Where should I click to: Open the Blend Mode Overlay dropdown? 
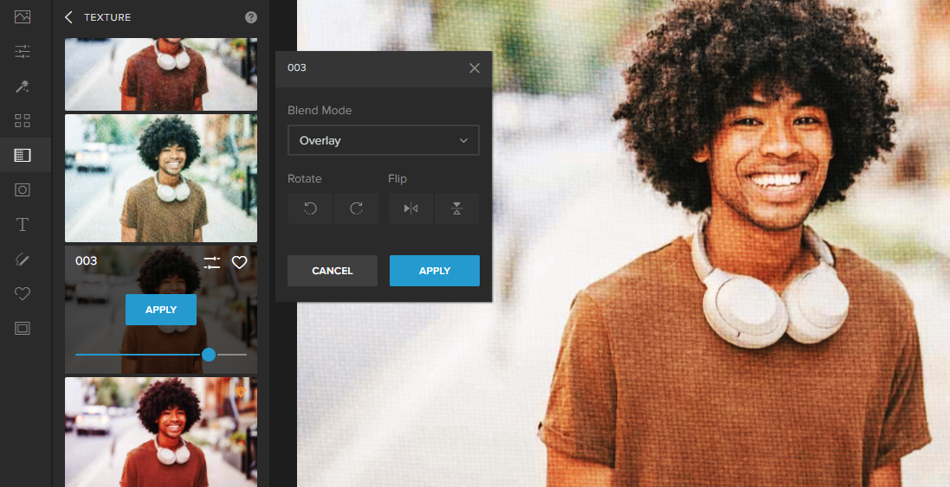point(384,140)
